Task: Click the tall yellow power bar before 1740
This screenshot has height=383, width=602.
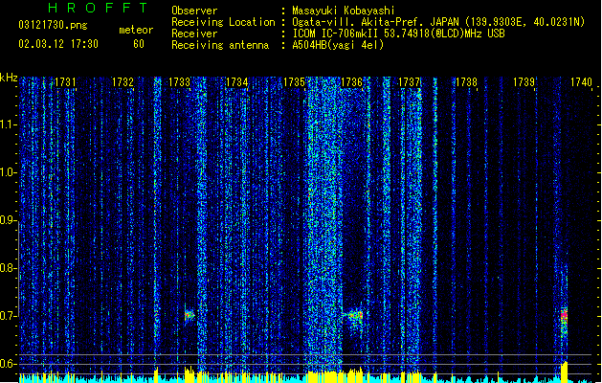Action: (564, 372)
